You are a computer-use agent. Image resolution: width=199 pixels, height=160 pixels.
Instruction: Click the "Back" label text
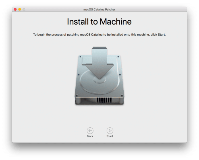click(x=90, y=136)
